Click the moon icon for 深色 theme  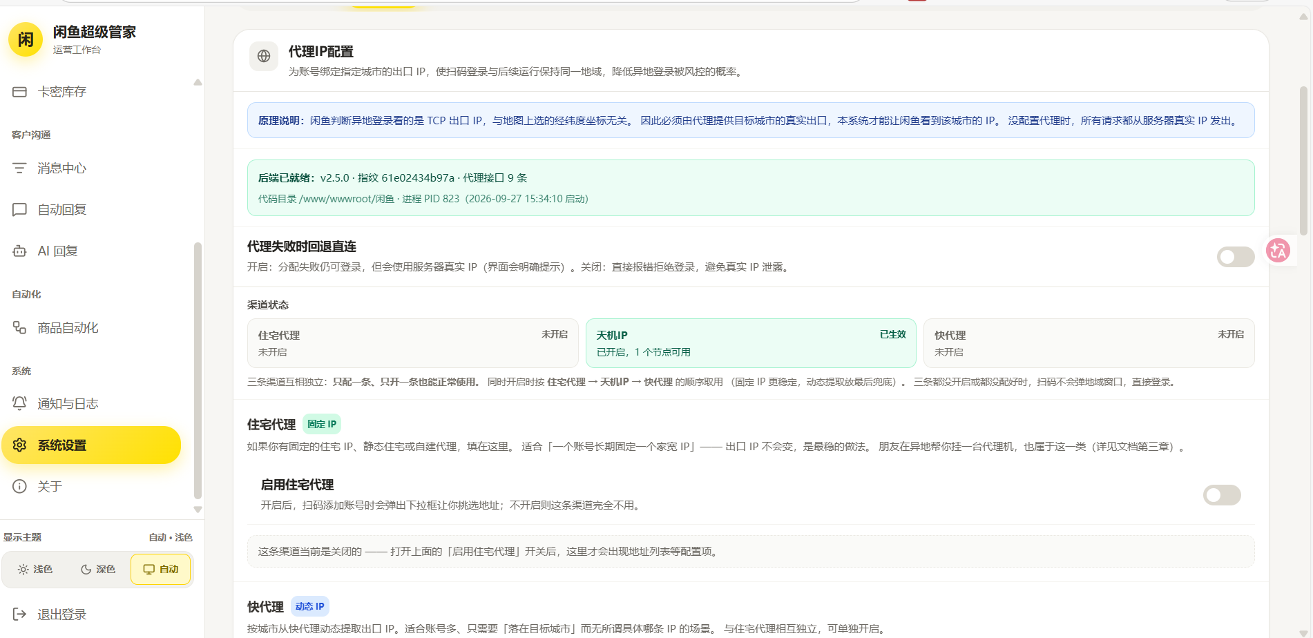[86, 570]
